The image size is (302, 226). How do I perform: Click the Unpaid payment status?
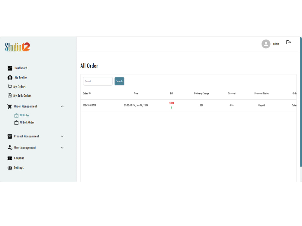coord(262,105)
